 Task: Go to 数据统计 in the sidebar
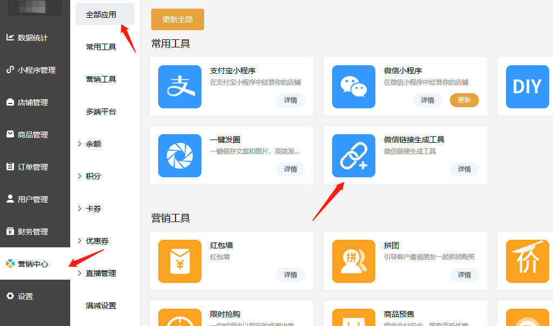pyautogui.click(x=33, y=38)
